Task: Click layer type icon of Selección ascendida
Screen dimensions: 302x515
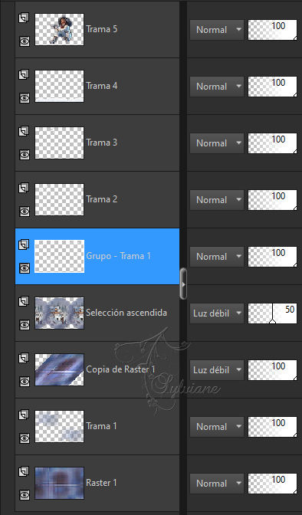Action: pyautogui.click(x=24, y=301)
